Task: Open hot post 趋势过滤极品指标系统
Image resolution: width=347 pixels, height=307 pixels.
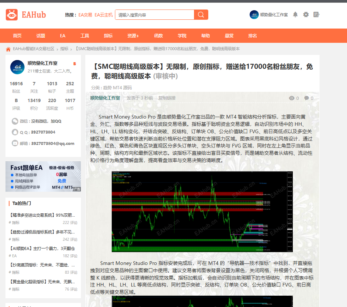Action: (42, 232)
